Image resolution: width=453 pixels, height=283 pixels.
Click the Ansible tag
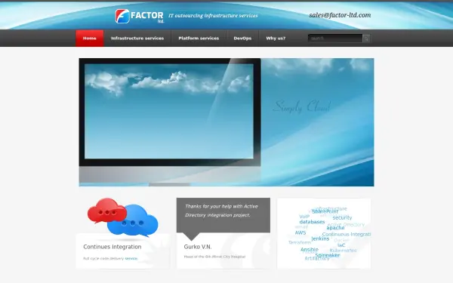310,250
